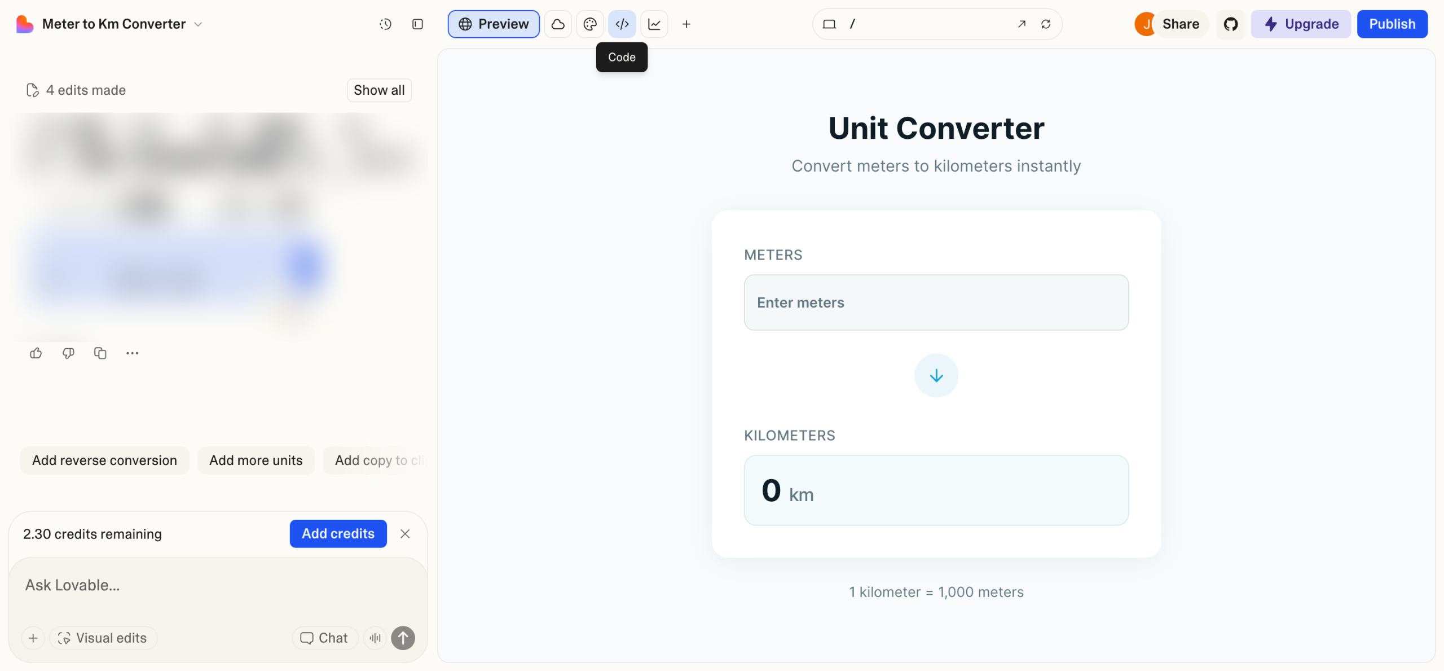The height and width of the screenshot is (671, 1444).
Task: Toggle Visual edits mode
Action: [x=103, y=638]
